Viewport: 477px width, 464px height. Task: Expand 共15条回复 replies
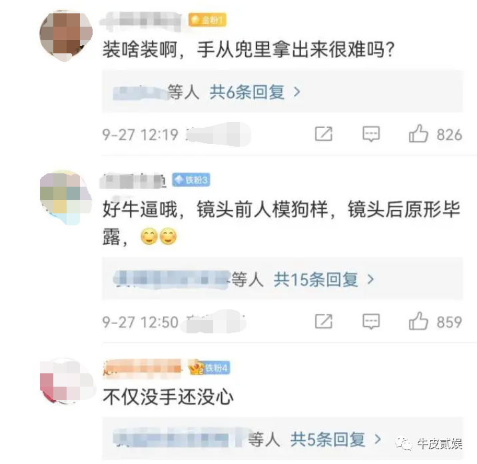tap(324, 279)
